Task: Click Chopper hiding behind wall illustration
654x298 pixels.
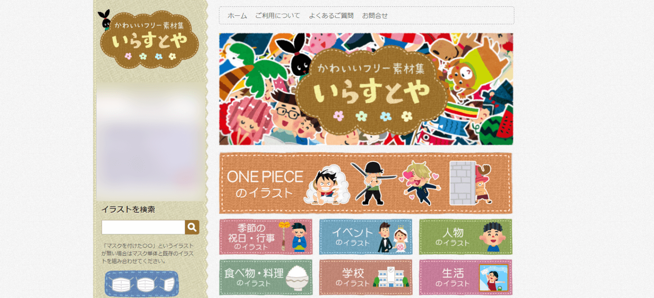Action: coord(471,183)
